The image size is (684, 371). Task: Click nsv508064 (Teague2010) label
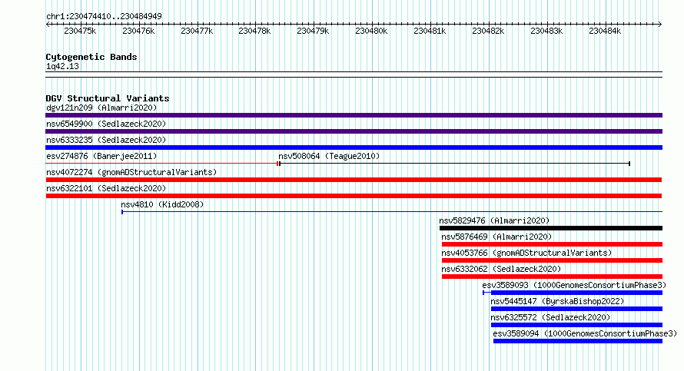coord(329,156)
